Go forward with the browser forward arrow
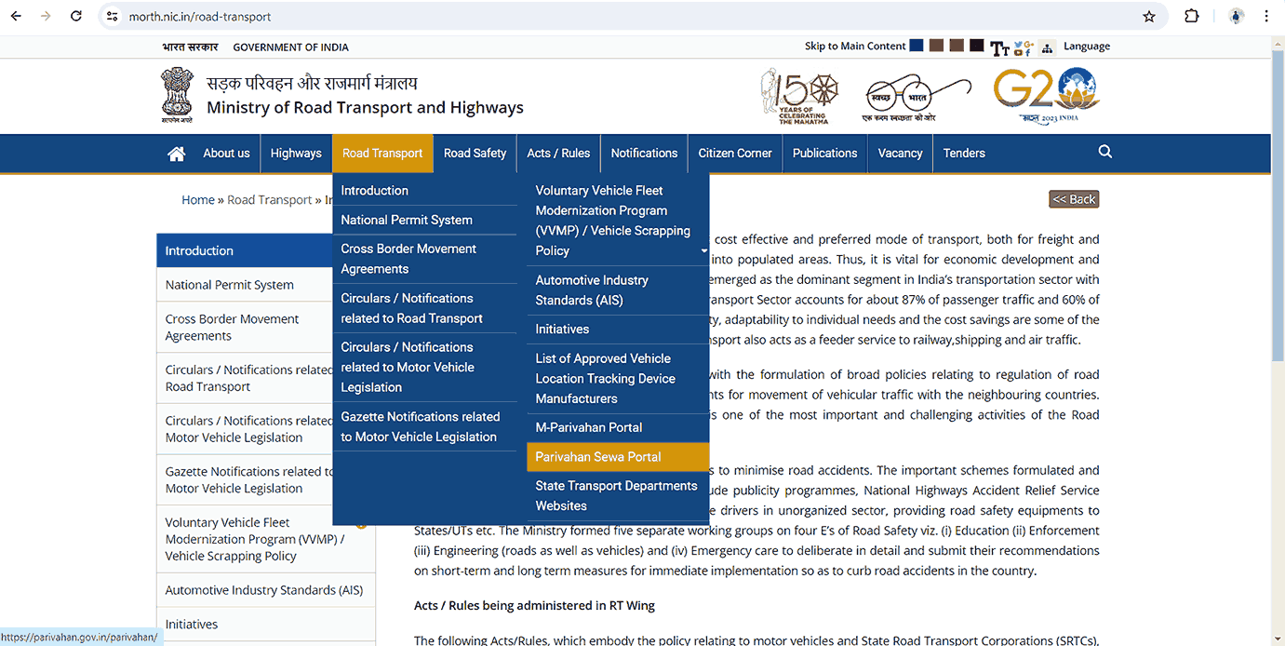 tap(46, 17)
